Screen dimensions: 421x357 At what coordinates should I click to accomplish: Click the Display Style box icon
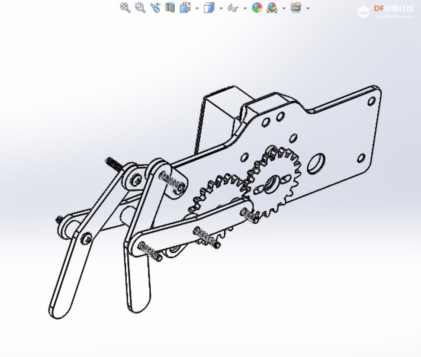tap(209, 8)
